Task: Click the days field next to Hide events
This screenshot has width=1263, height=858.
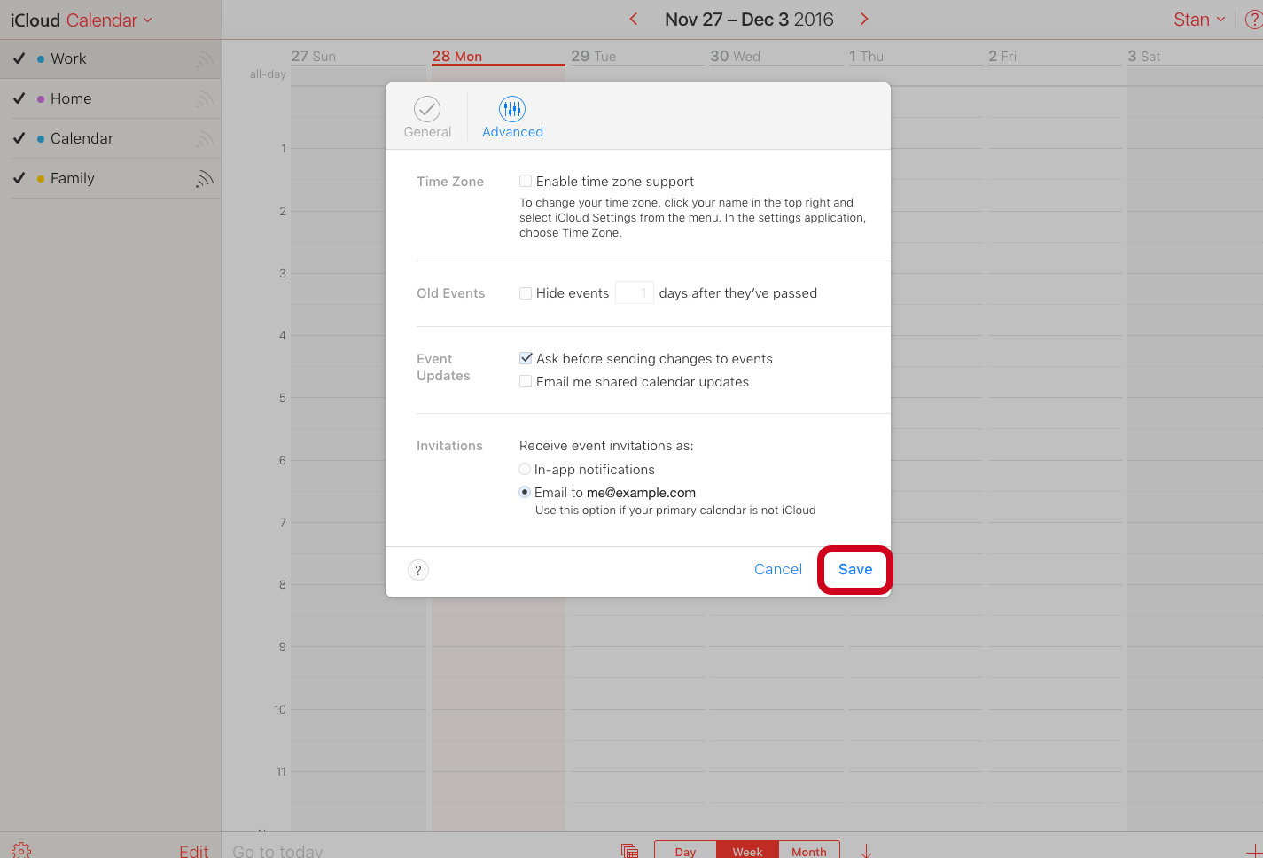Action: click(634, 292)
